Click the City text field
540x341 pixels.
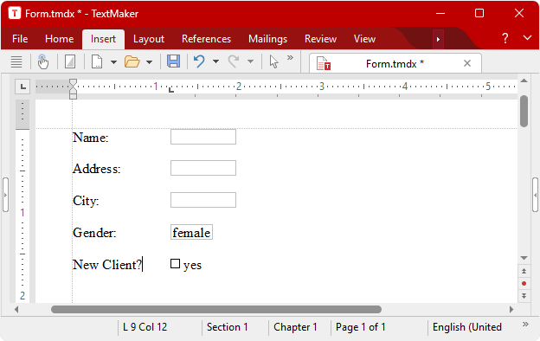[x=203, y=200]
